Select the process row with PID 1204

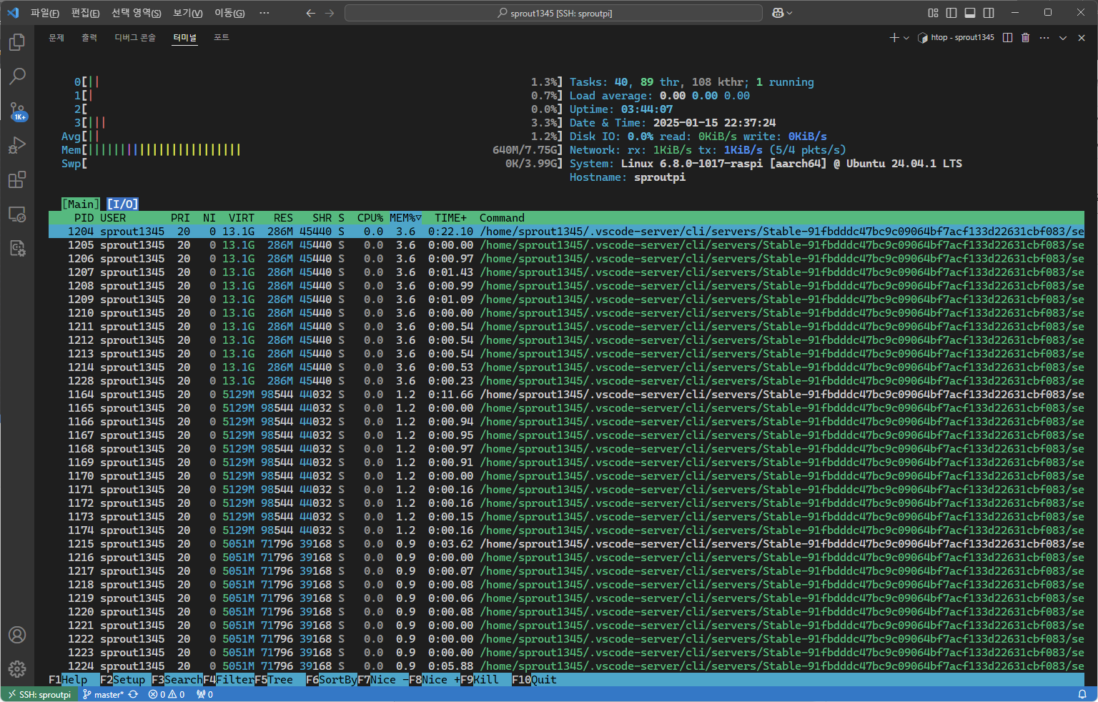click(566, 232)
